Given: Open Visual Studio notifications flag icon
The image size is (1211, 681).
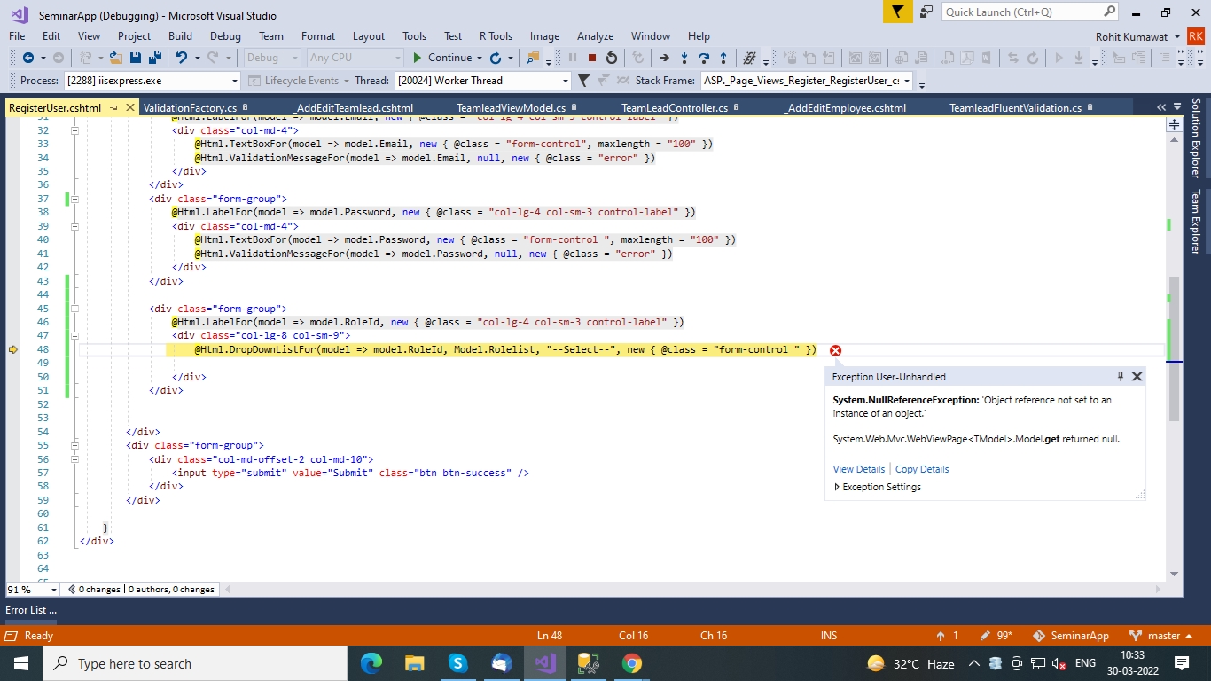Looking at the screenshot, I should [897, 12].
